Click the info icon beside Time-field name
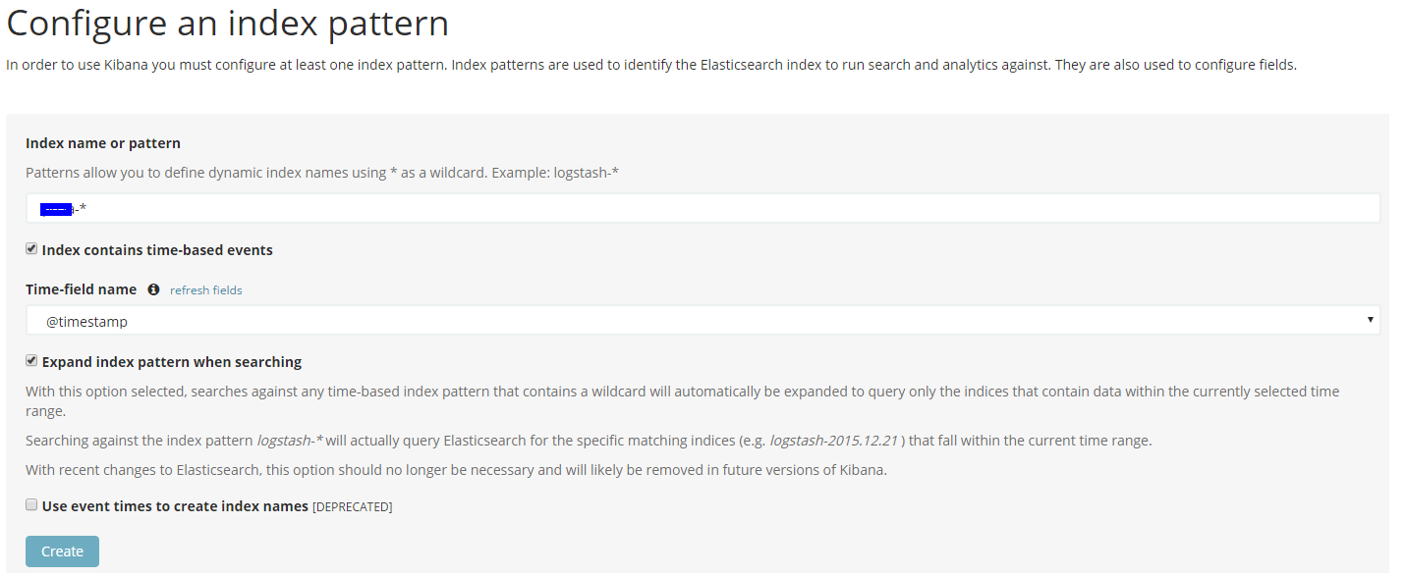1406x576 pixels. pyautogui.click(x=153, y=289)
